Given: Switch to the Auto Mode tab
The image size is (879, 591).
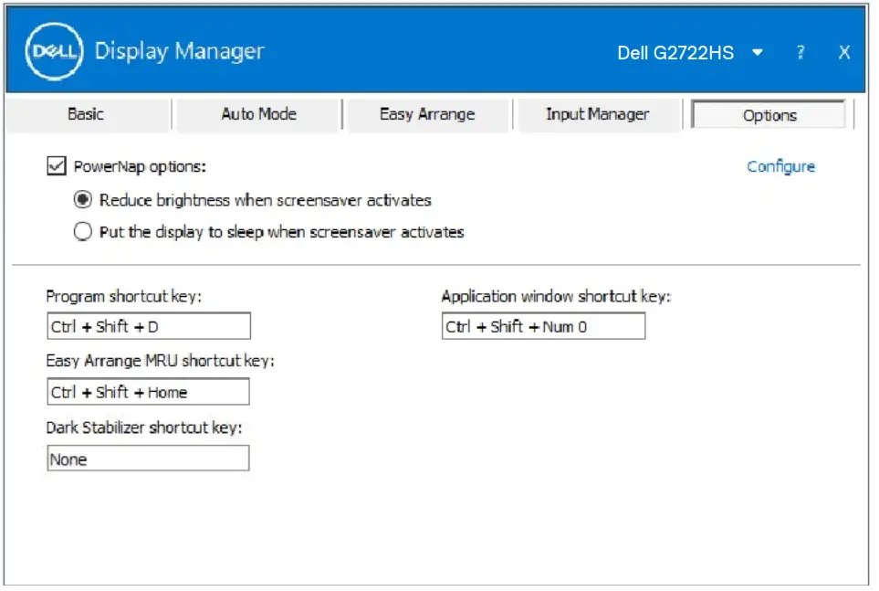Looking at the screenshot, I should coord(256,113).
